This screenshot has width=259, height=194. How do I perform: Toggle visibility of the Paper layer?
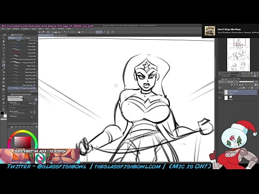(220, 98)
